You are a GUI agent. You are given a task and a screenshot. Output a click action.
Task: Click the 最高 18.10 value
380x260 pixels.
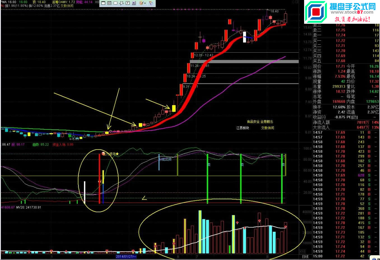(x=374, y=72)
